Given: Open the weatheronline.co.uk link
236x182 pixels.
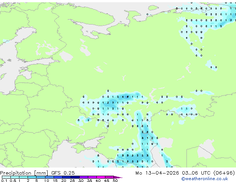Looking at the screenshot, I should pyautogui.click(x=204, y=179).
